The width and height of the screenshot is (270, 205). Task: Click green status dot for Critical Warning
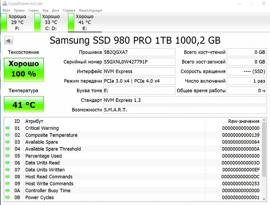pos(8,128)
